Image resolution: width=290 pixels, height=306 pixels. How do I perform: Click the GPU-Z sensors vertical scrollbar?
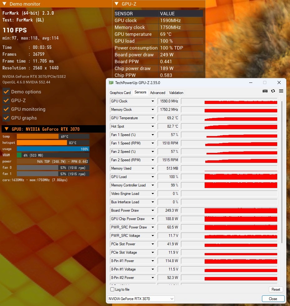282,172
